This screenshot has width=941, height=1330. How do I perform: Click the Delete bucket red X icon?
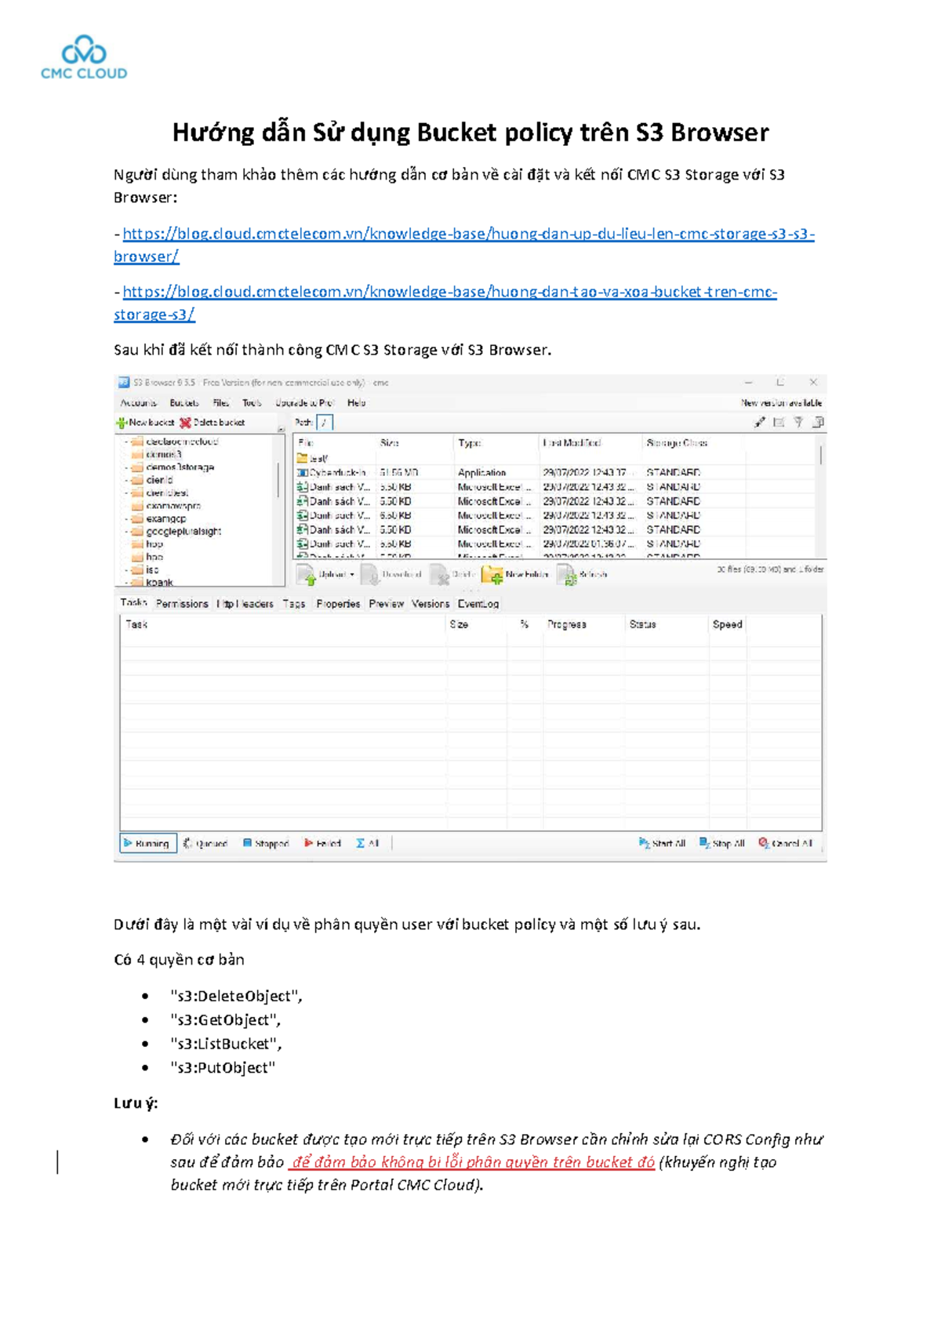186,423
